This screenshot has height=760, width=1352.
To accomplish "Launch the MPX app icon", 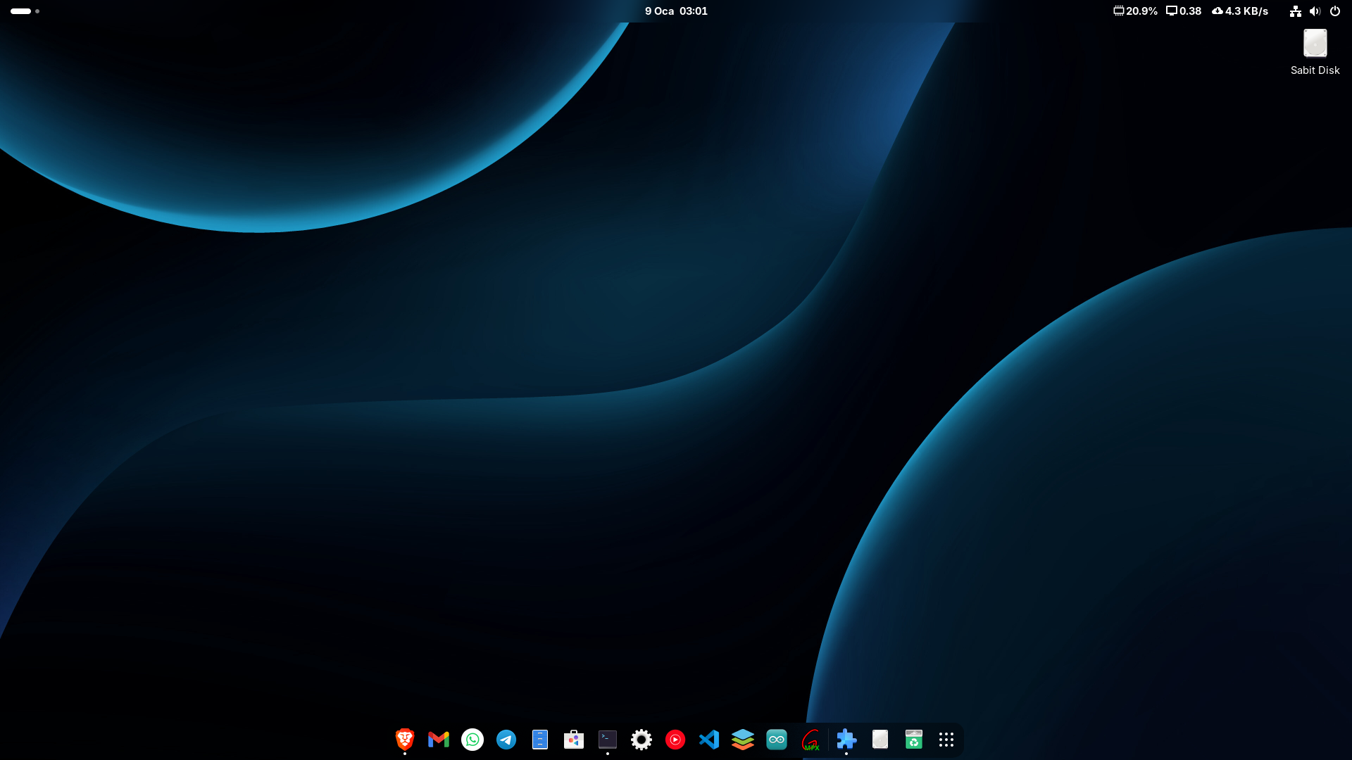I will [x=811, y=740].
